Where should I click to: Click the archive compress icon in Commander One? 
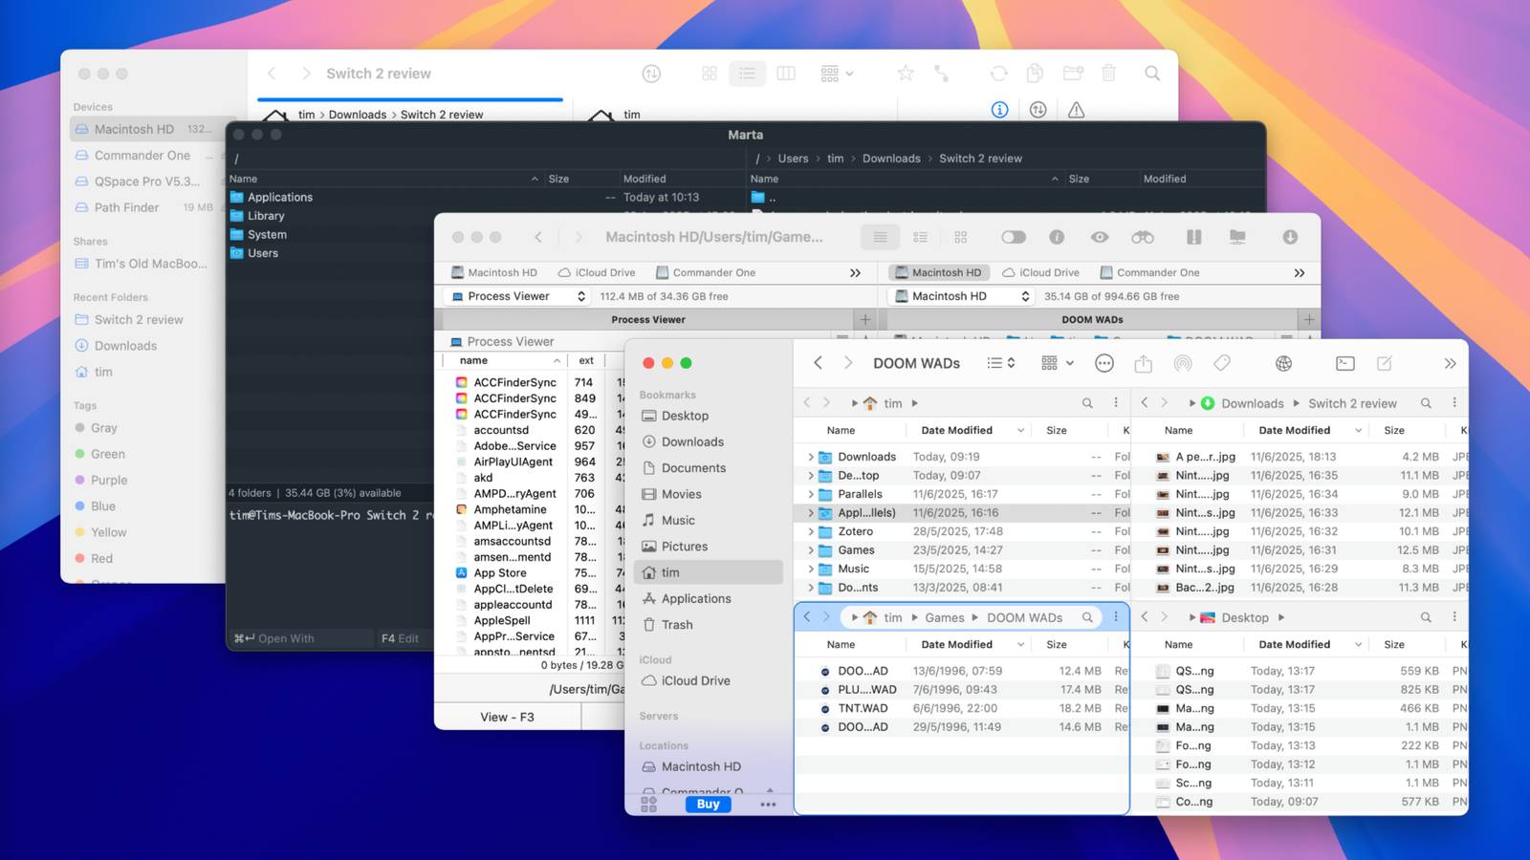tap(1193, 237)
